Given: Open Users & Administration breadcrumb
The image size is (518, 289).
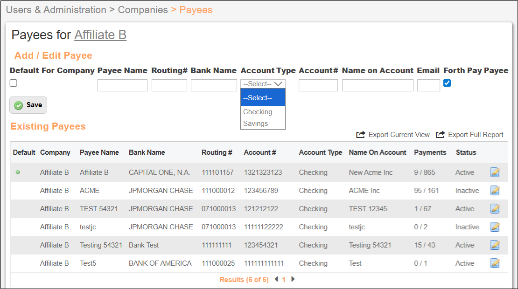Looking at the screenshot, I should (56, 10).
